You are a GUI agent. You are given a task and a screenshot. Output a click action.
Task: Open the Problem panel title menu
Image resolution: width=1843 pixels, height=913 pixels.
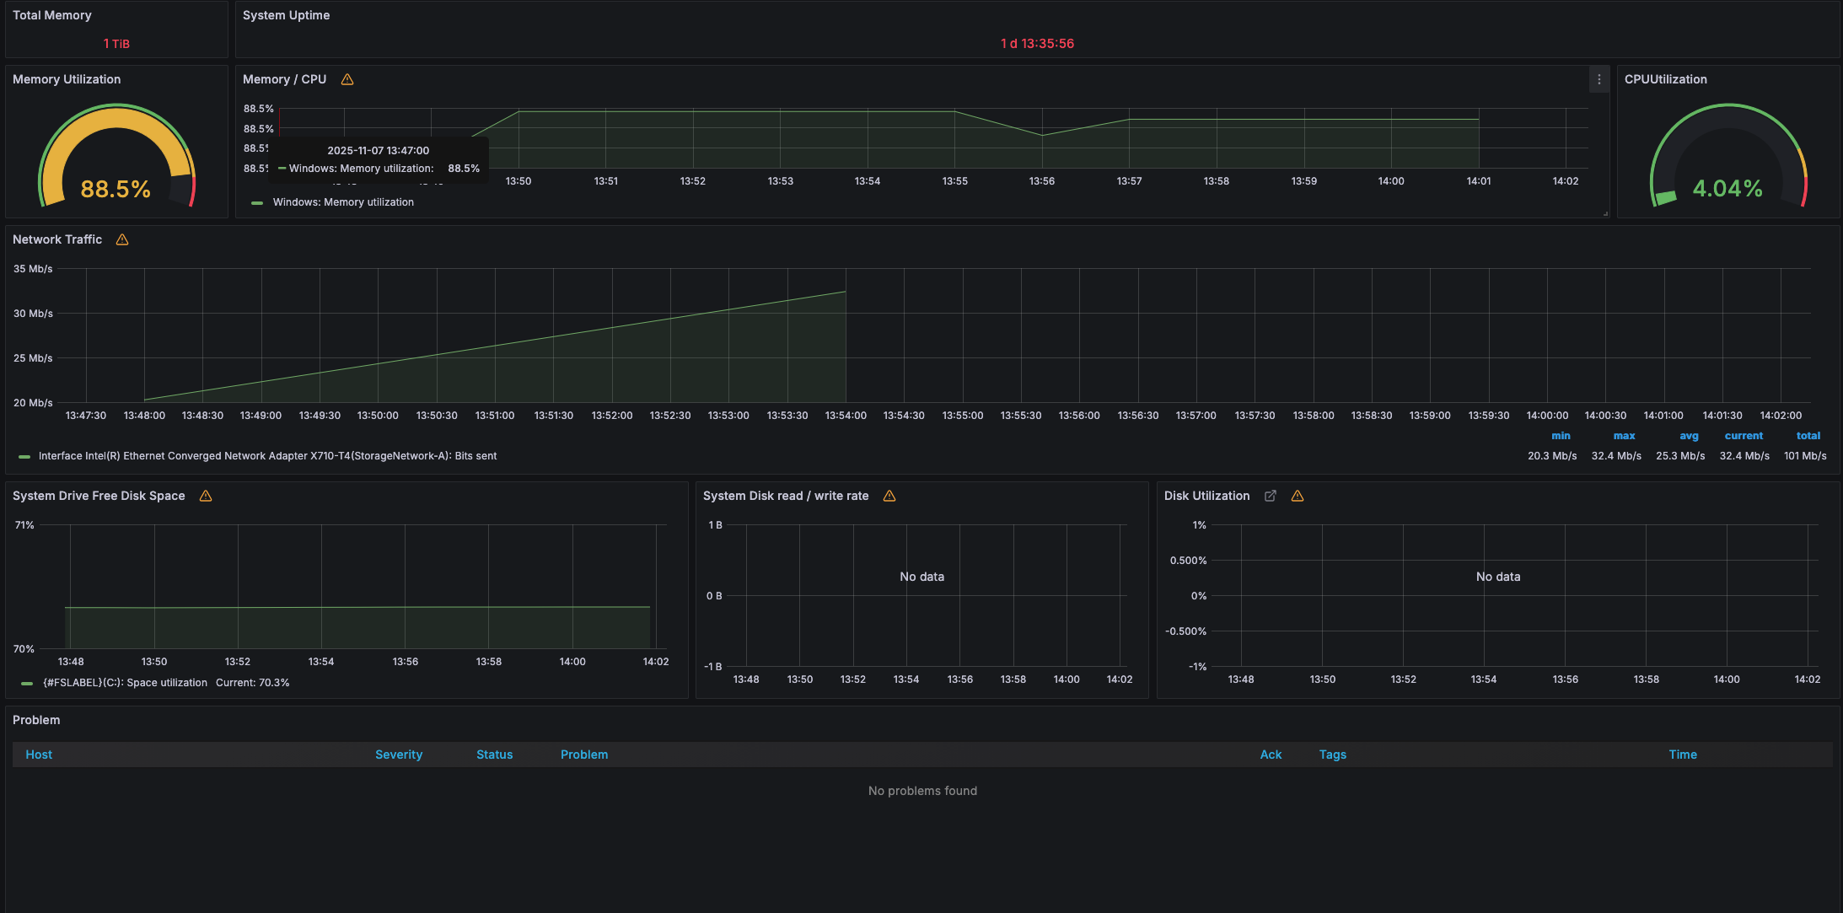pyautogui.click(x=36, y=720)
